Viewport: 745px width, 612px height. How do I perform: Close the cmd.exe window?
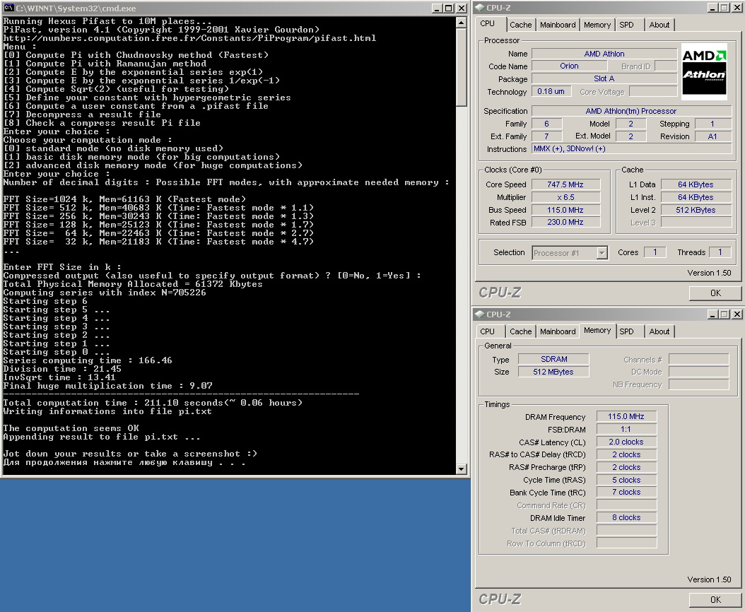tap(461, 8)
